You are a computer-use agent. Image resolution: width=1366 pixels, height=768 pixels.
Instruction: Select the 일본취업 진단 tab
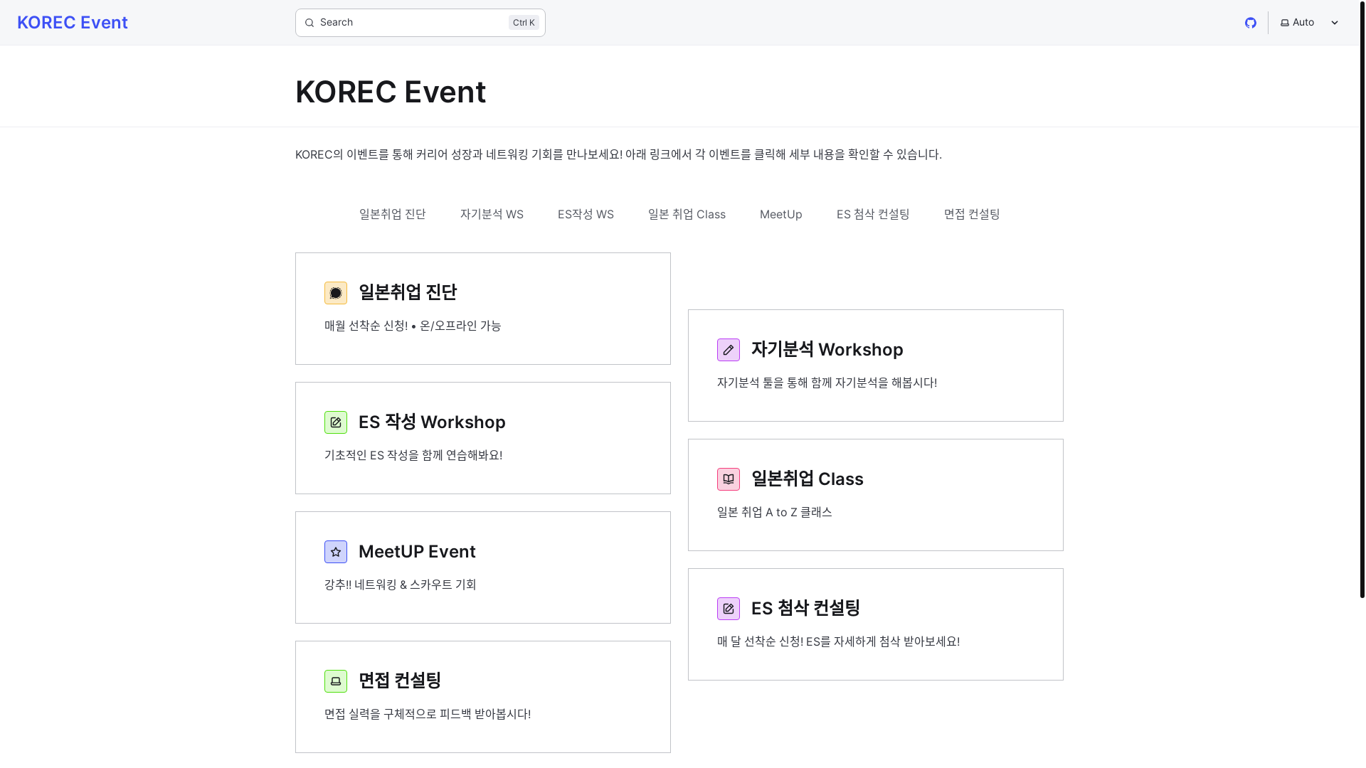pos(393,214)
